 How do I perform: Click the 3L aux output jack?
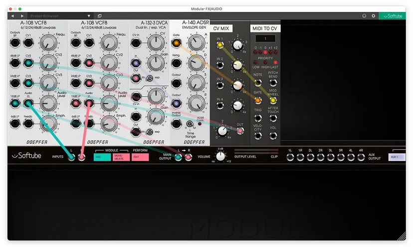coord(331,157)
